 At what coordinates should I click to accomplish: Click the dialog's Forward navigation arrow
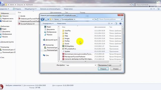[46, 19]
